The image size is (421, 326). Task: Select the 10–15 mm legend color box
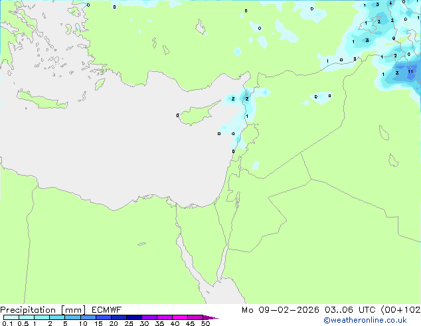coord(88,317)
